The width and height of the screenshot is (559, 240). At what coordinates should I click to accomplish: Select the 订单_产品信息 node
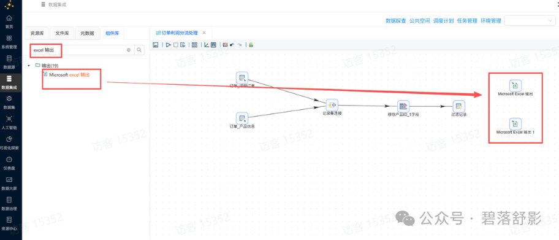[242, 118]
